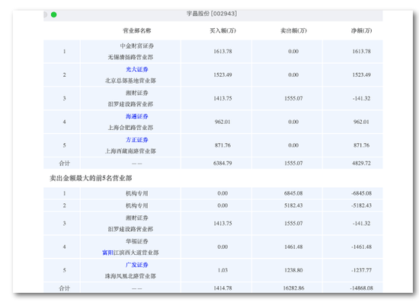This screenshot has height=302, width=419.
Task: Open the 海通证券 link
Action: click(x=137, y=116)
